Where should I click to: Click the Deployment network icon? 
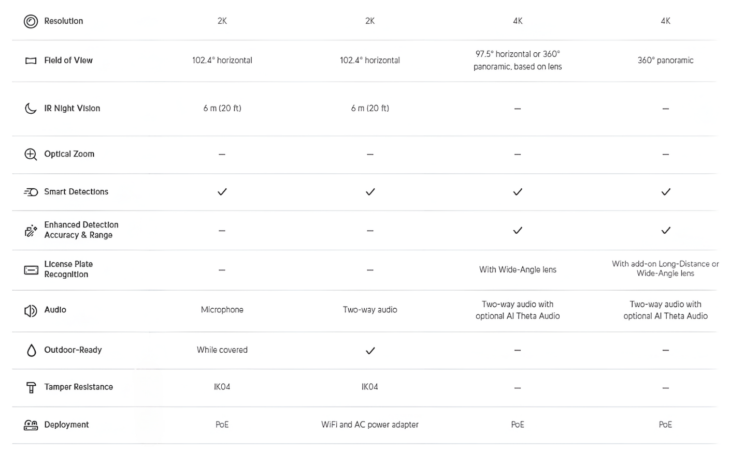click(x=31, y=425)
